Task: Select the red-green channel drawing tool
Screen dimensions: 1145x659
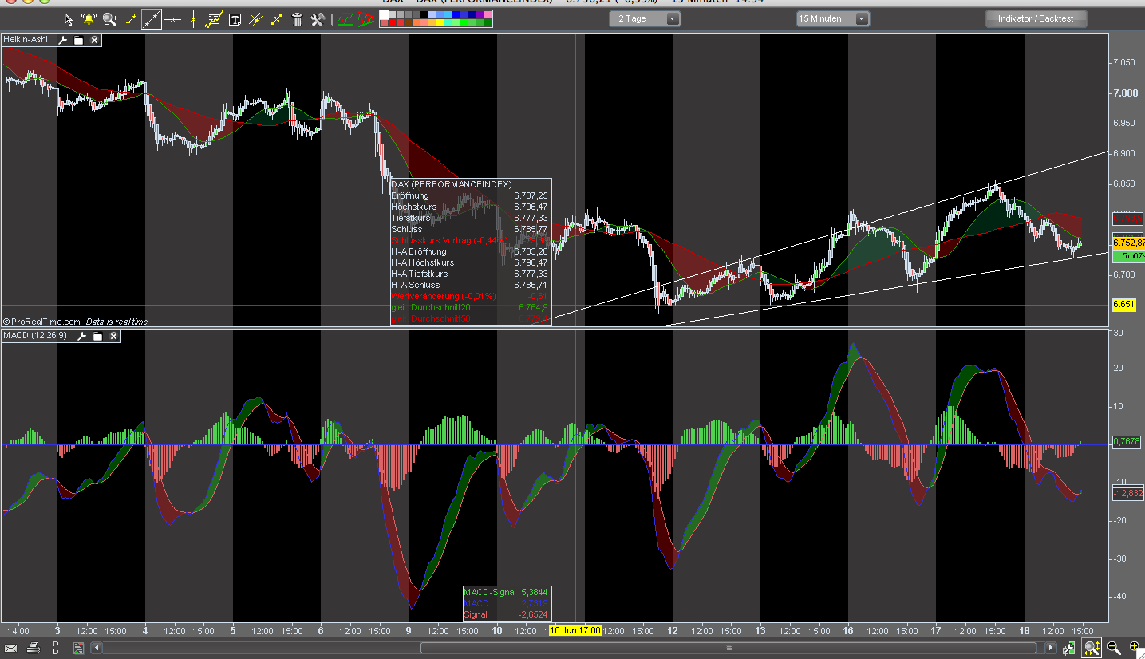Action: [x=345, y=19]
